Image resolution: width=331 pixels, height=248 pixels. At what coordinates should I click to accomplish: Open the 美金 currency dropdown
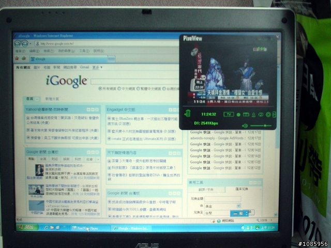222,206
